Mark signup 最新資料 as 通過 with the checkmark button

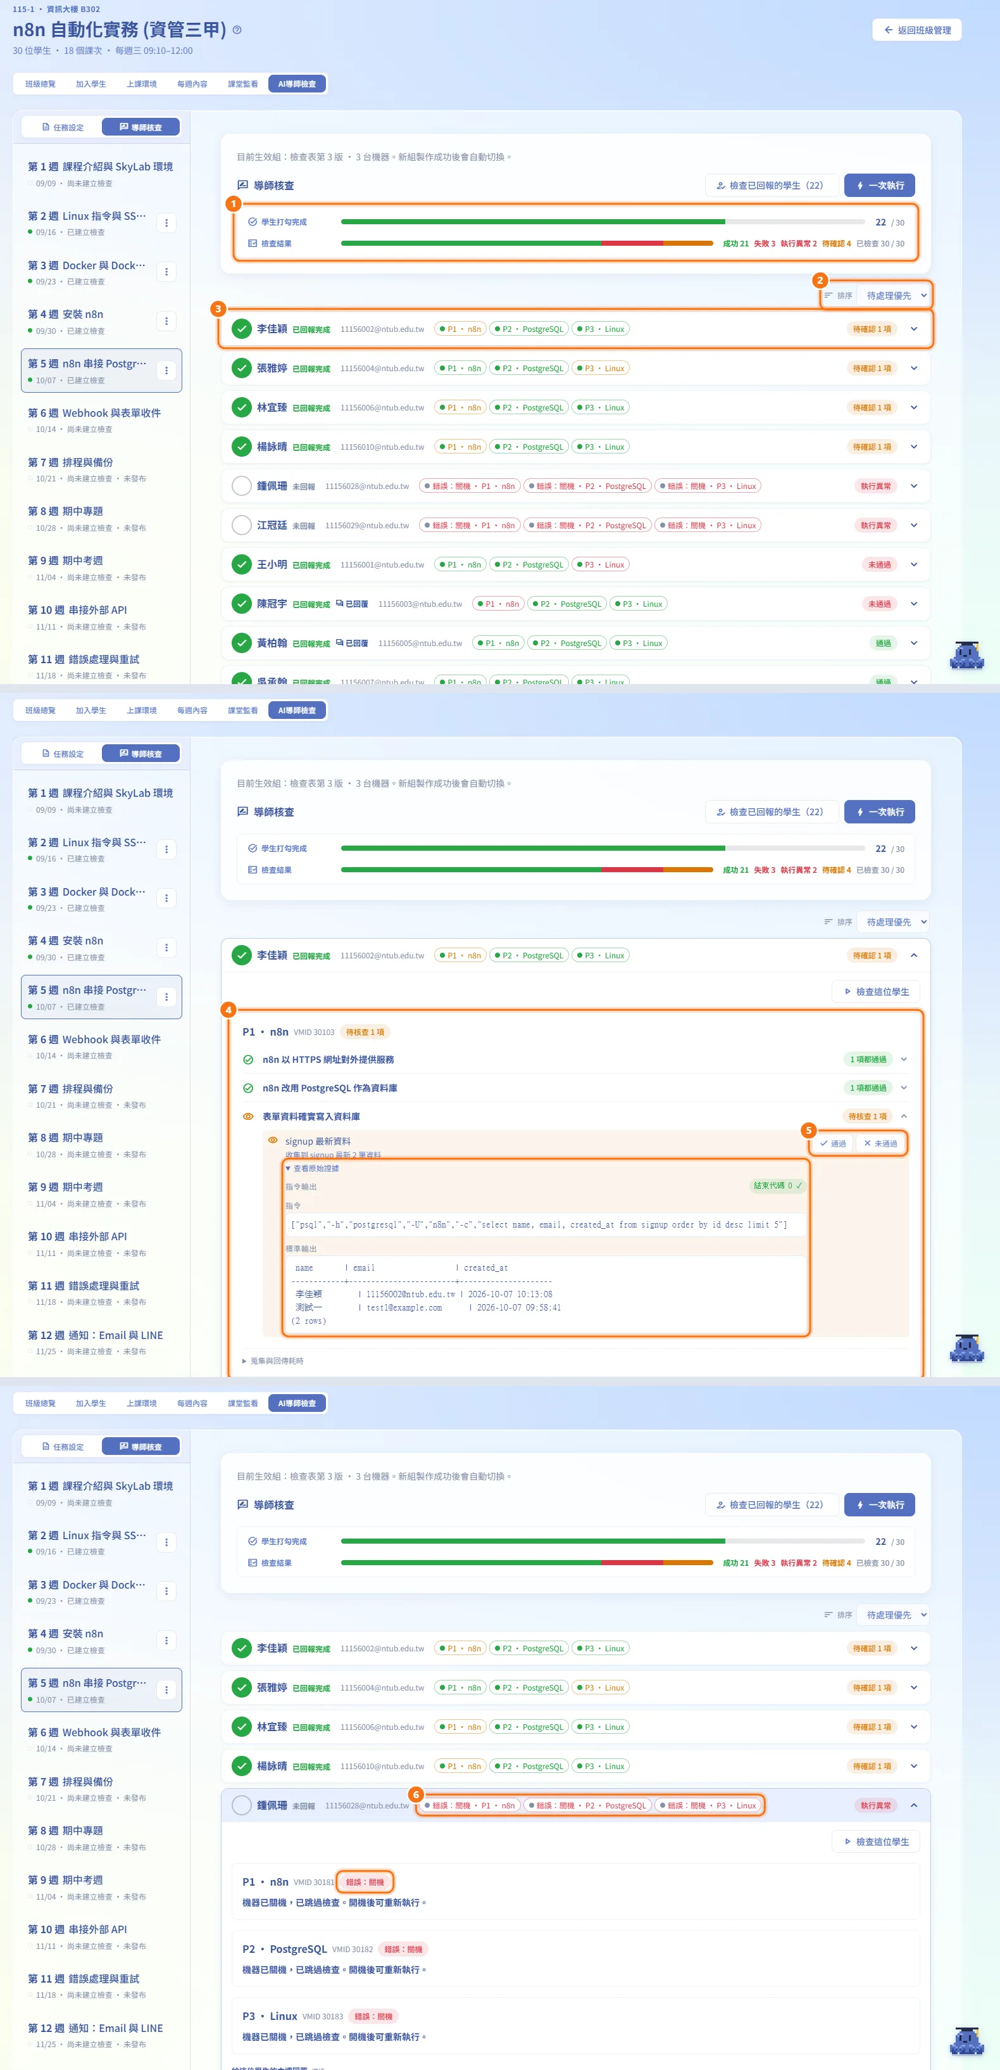click(x=833, y=1143)
